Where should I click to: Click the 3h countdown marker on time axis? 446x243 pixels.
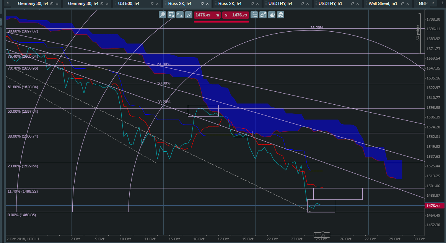tap(322, 235)
